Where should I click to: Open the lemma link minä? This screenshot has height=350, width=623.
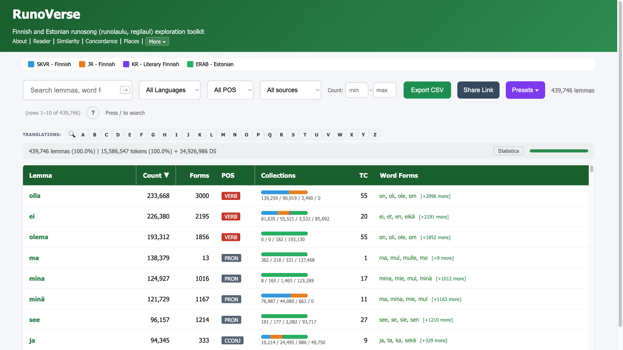tap(37, 299)
